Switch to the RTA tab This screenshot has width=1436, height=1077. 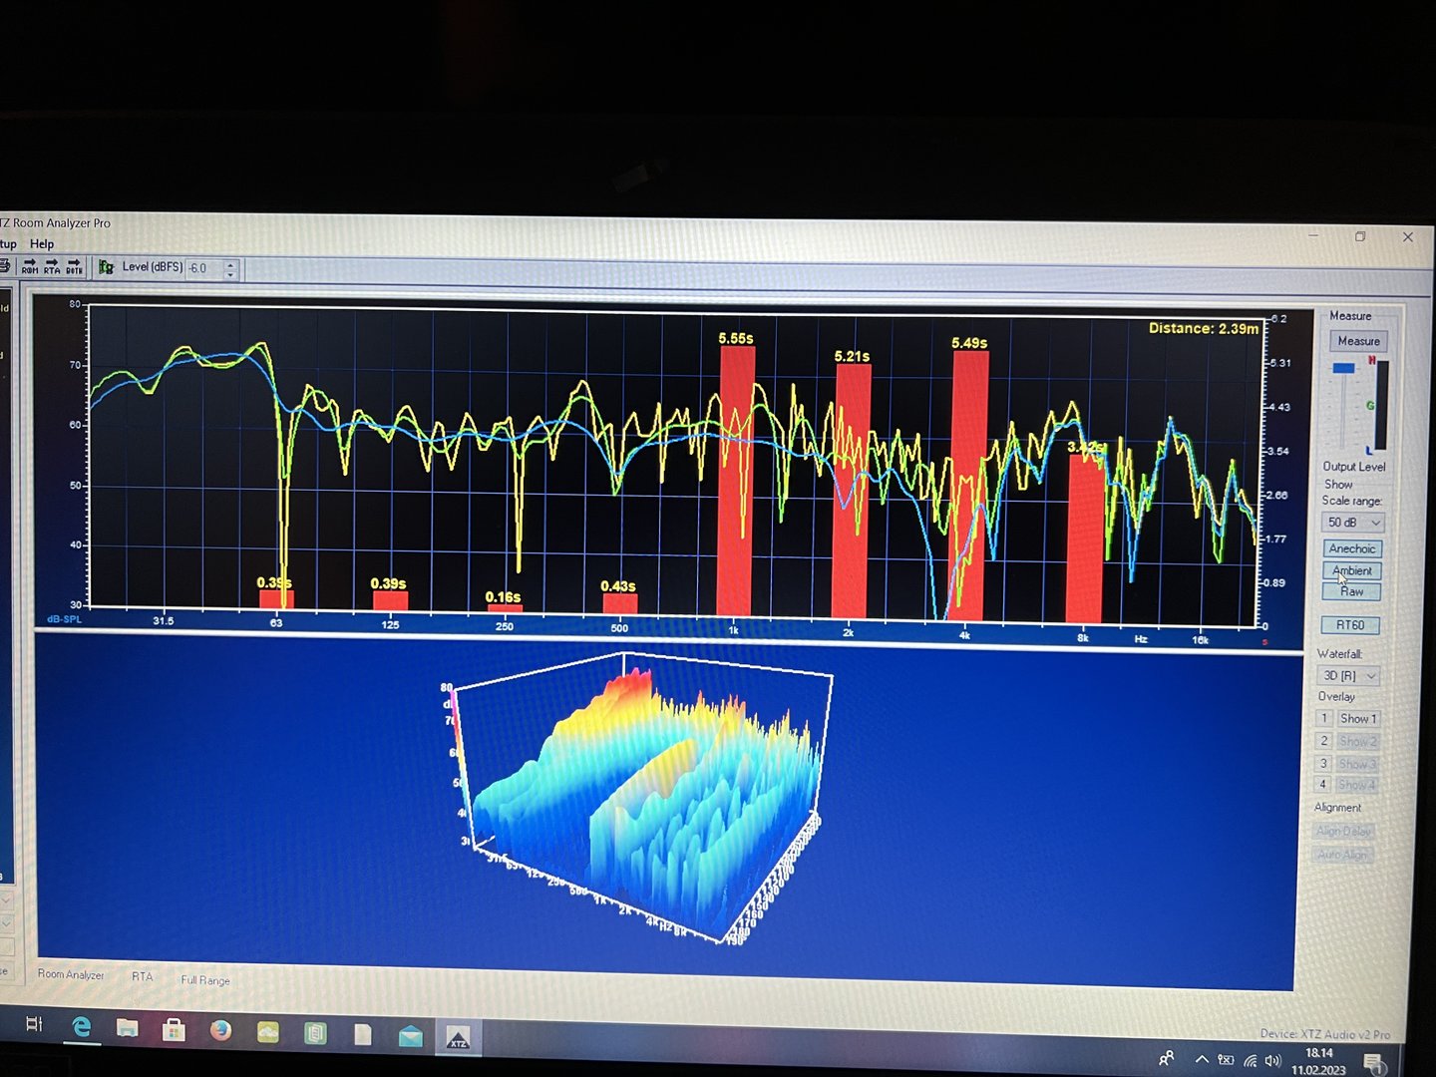pos(143,976)
